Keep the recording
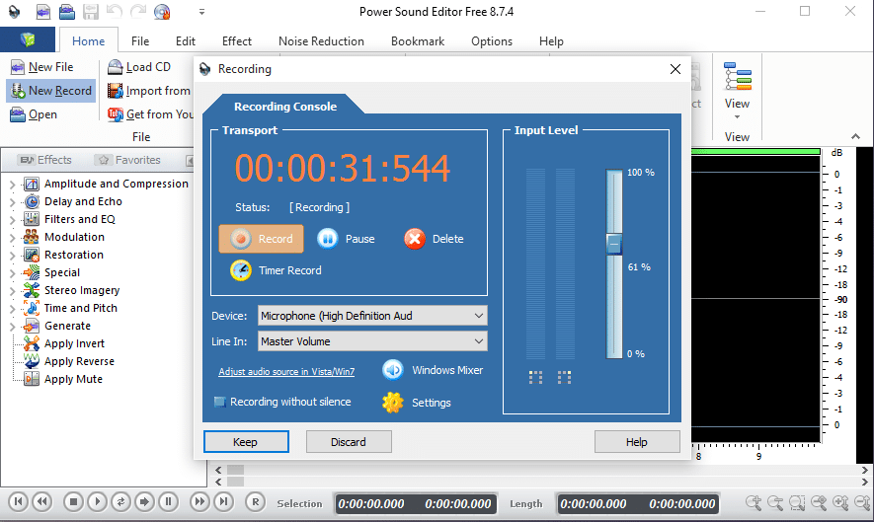 [x=246, y=442]
